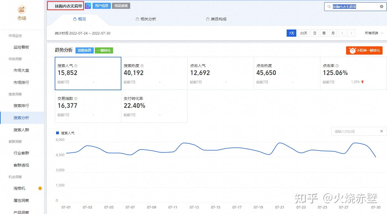This screenshot has width=387, height=214.
Task: Select the 点击人气 metric card
Action: coord(221,73)
